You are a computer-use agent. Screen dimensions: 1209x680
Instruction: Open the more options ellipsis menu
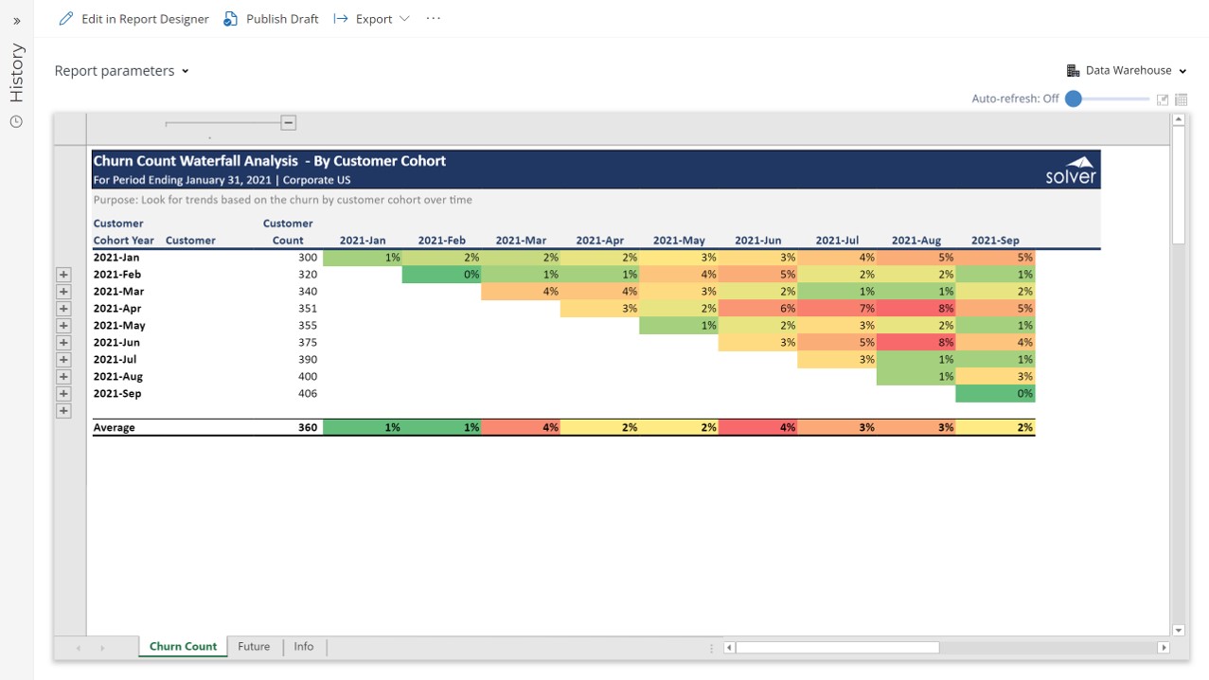pos(434,19)
